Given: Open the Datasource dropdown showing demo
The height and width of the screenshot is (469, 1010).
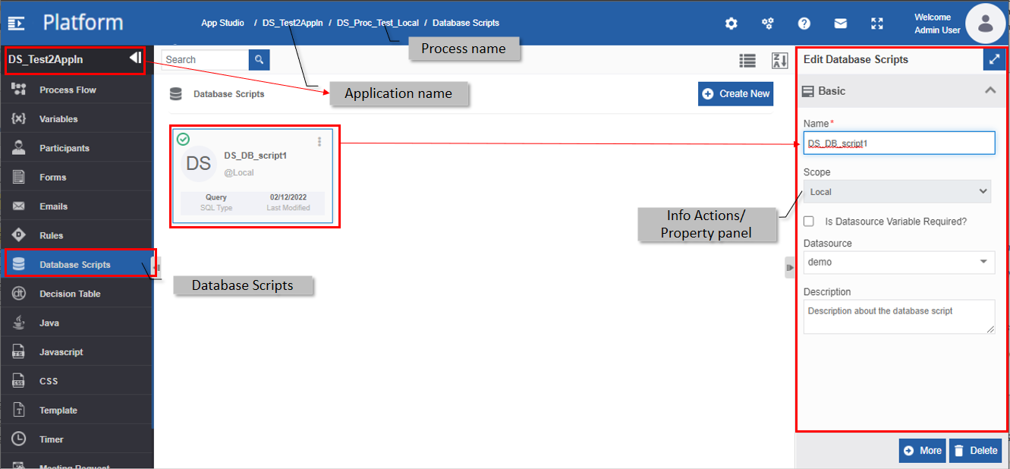Looking at the screenshot, I should click(899, 262).
